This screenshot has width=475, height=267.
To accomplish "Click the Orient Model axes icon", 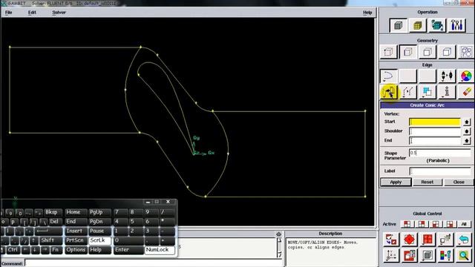I will [x=391, y=255].
